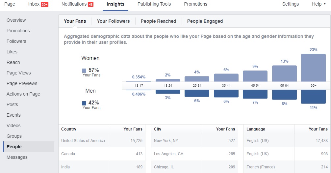This screenshot has height=173, width=331.
Task: Click the Men legend color square
Action: [84, 103]
